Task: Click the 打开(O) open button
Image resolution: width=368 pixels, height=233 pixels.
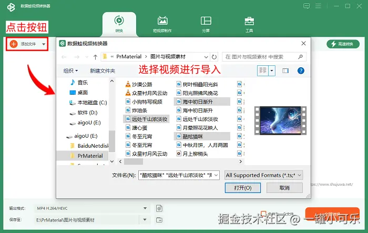Action: tap(243, 188)
